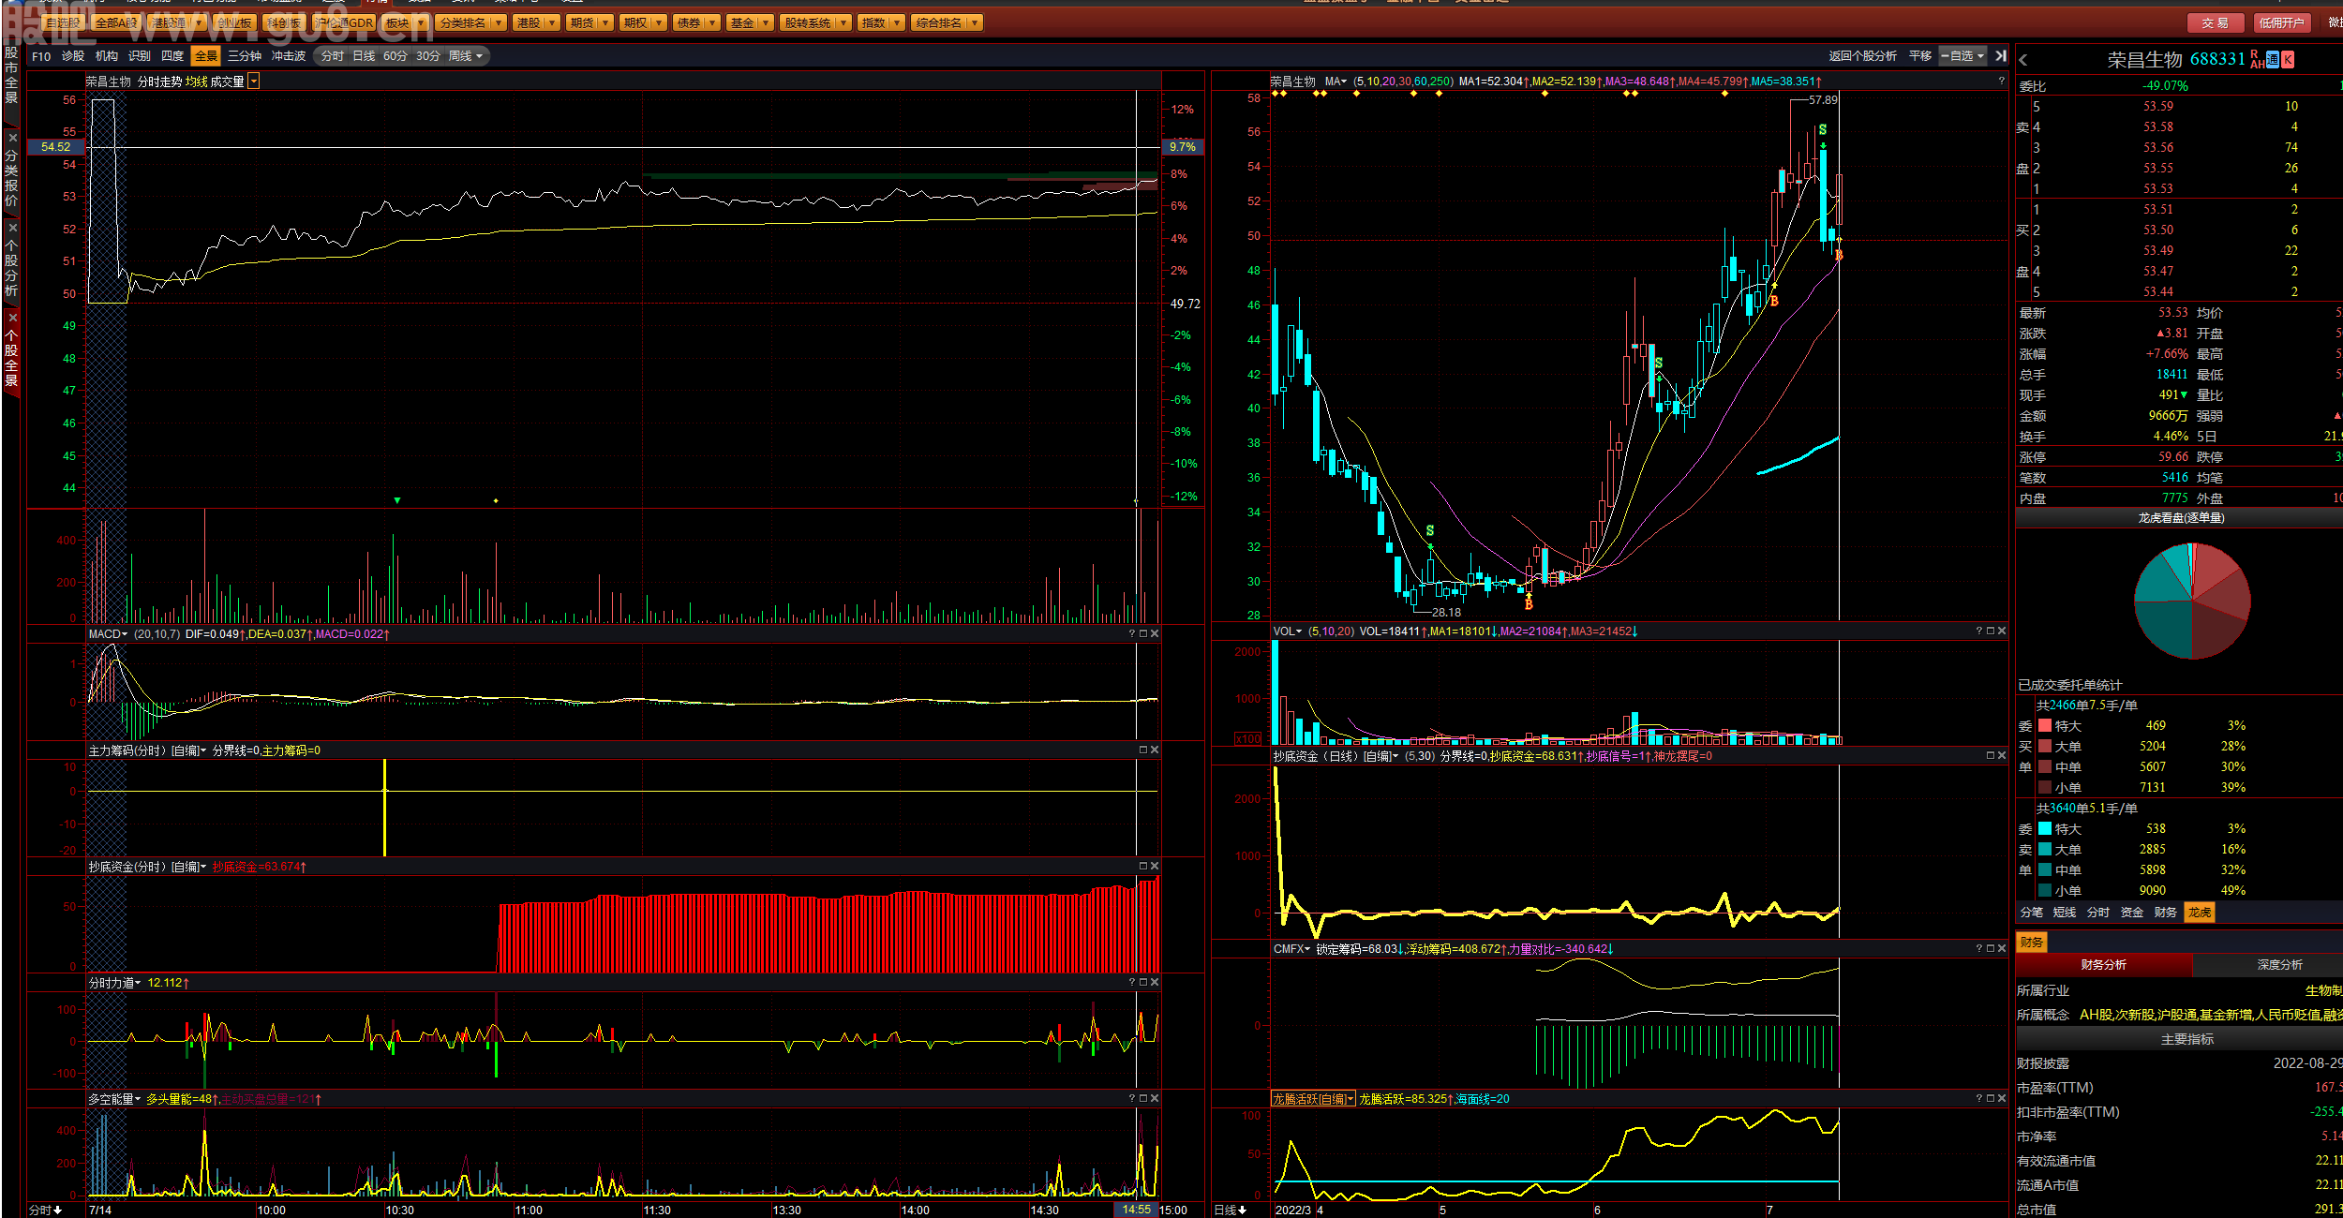Click the 交易 button

click(2216, 22)
